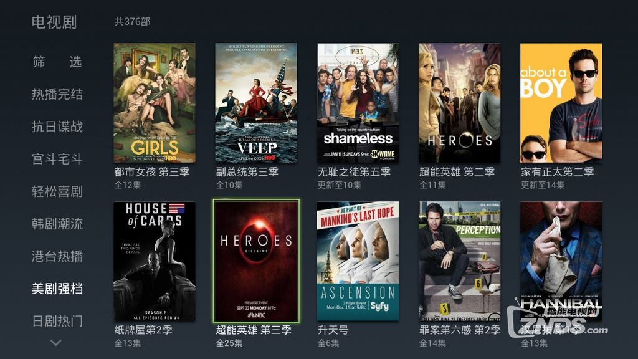The width and height of the screenshot is (638, 359).
Task: Expand sidebar list with down chevron
Action: pos(56,343)
